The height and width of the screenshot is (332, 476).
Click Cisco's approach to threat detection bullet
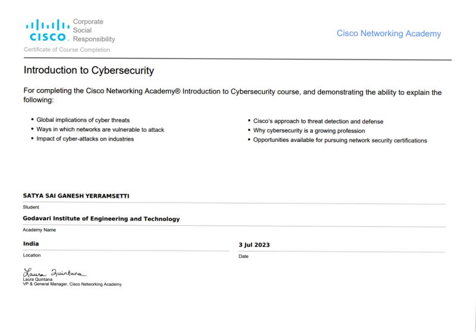pyautogui.click(x=318, y=122)
